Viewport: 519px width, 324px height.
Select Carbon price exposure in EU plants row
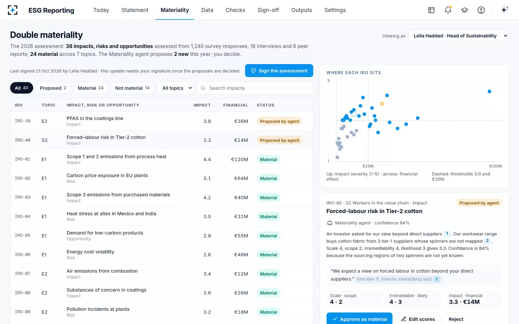tap(161, 178)
